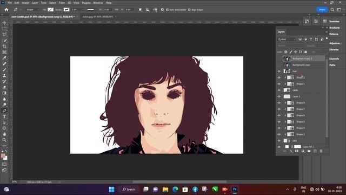Open the Gradients panel

pyautogui.click(x=335, y=28)
